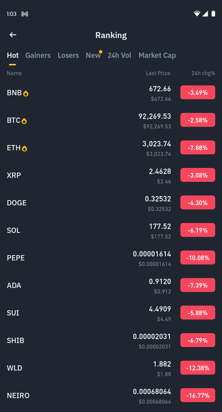
Task: Sort by Last Price column header
Action: (x=158, y=73)
